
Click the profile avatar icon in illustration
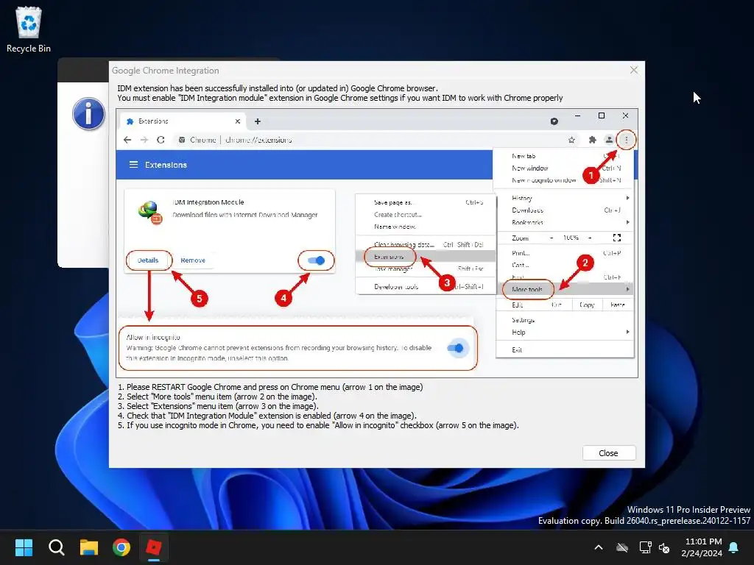[609, 140]
